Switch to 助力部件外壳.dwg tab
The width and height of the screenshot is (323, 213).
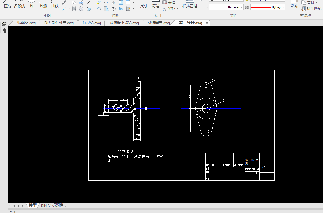(59, 23)
